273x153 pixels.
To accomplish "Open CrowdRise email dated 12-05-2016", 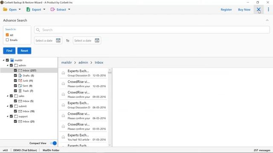I will click(83, 84).
